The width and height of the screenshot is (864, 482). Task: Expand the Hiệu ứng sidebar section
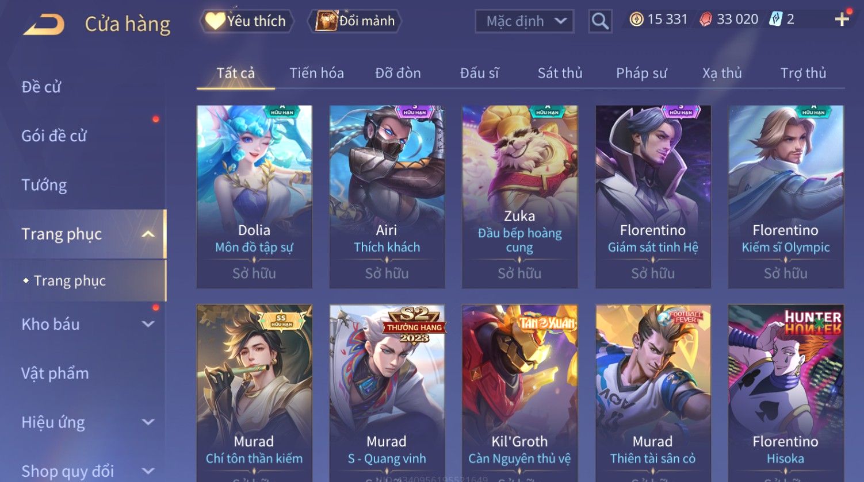click(x=148, y=422)
